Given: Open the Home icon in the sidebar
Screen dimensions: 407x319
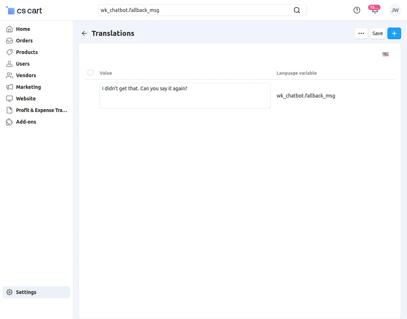Looking at the screenshot, I should [x=9, y=29].
